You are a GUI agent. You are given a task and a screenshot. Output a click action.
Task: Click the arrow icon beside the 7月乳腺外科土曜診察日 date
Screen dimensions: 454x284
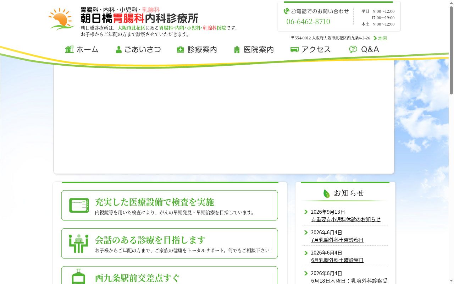click(306, 233)
